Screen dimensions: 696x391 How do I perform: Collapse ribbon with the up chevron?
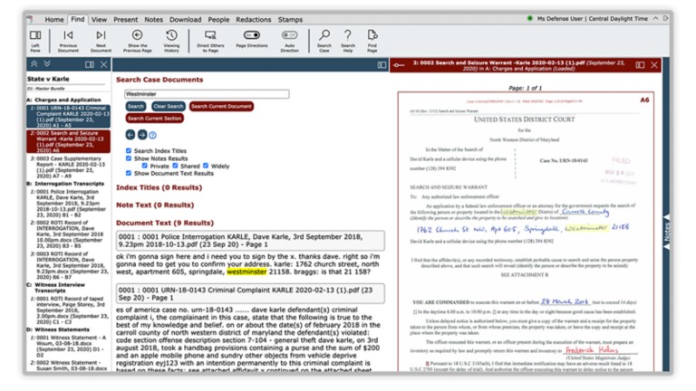(655, 19)
